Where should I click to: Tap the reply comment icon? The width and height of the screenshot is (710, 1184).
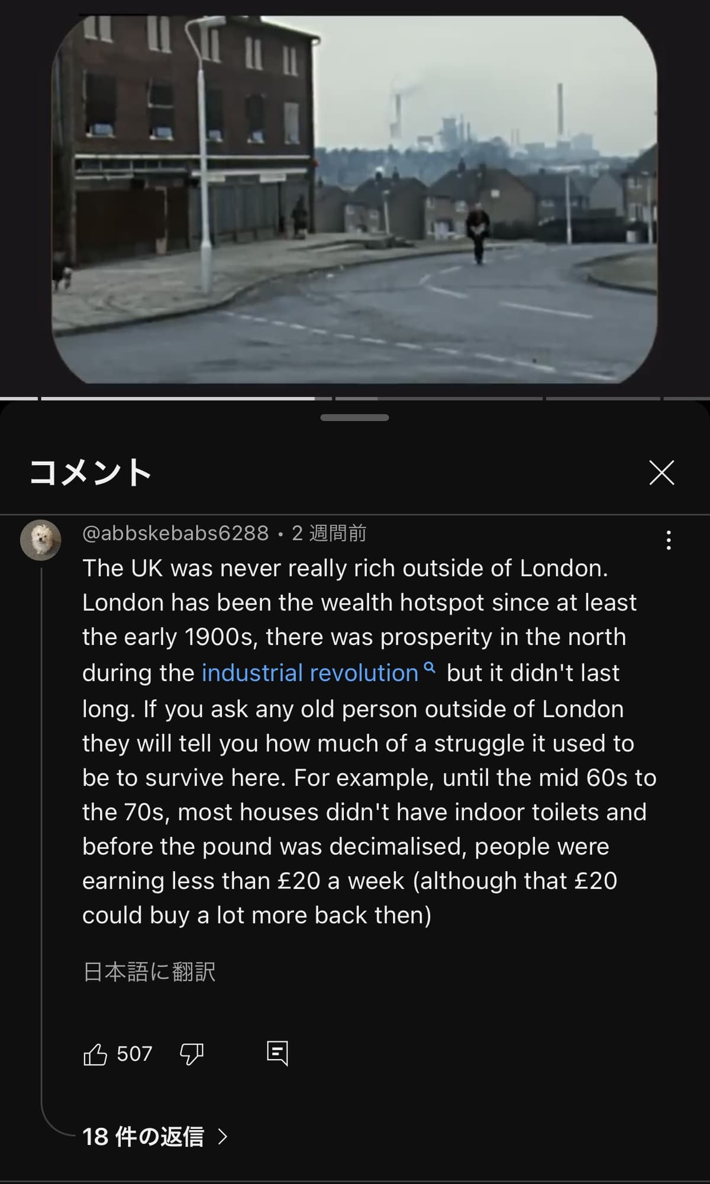click(x=277, y=1054)
